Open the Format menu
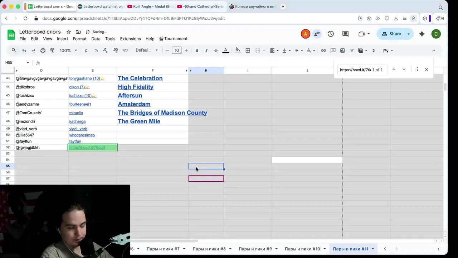The width and height of the screenshot is (458, 258). (79, 39)
